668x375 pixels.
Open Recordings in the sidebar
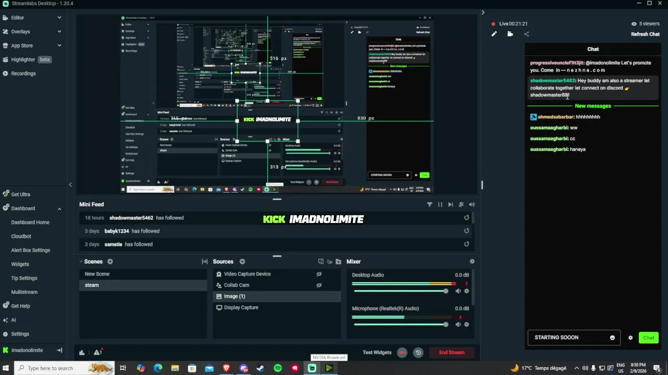[x=23, y=73]
